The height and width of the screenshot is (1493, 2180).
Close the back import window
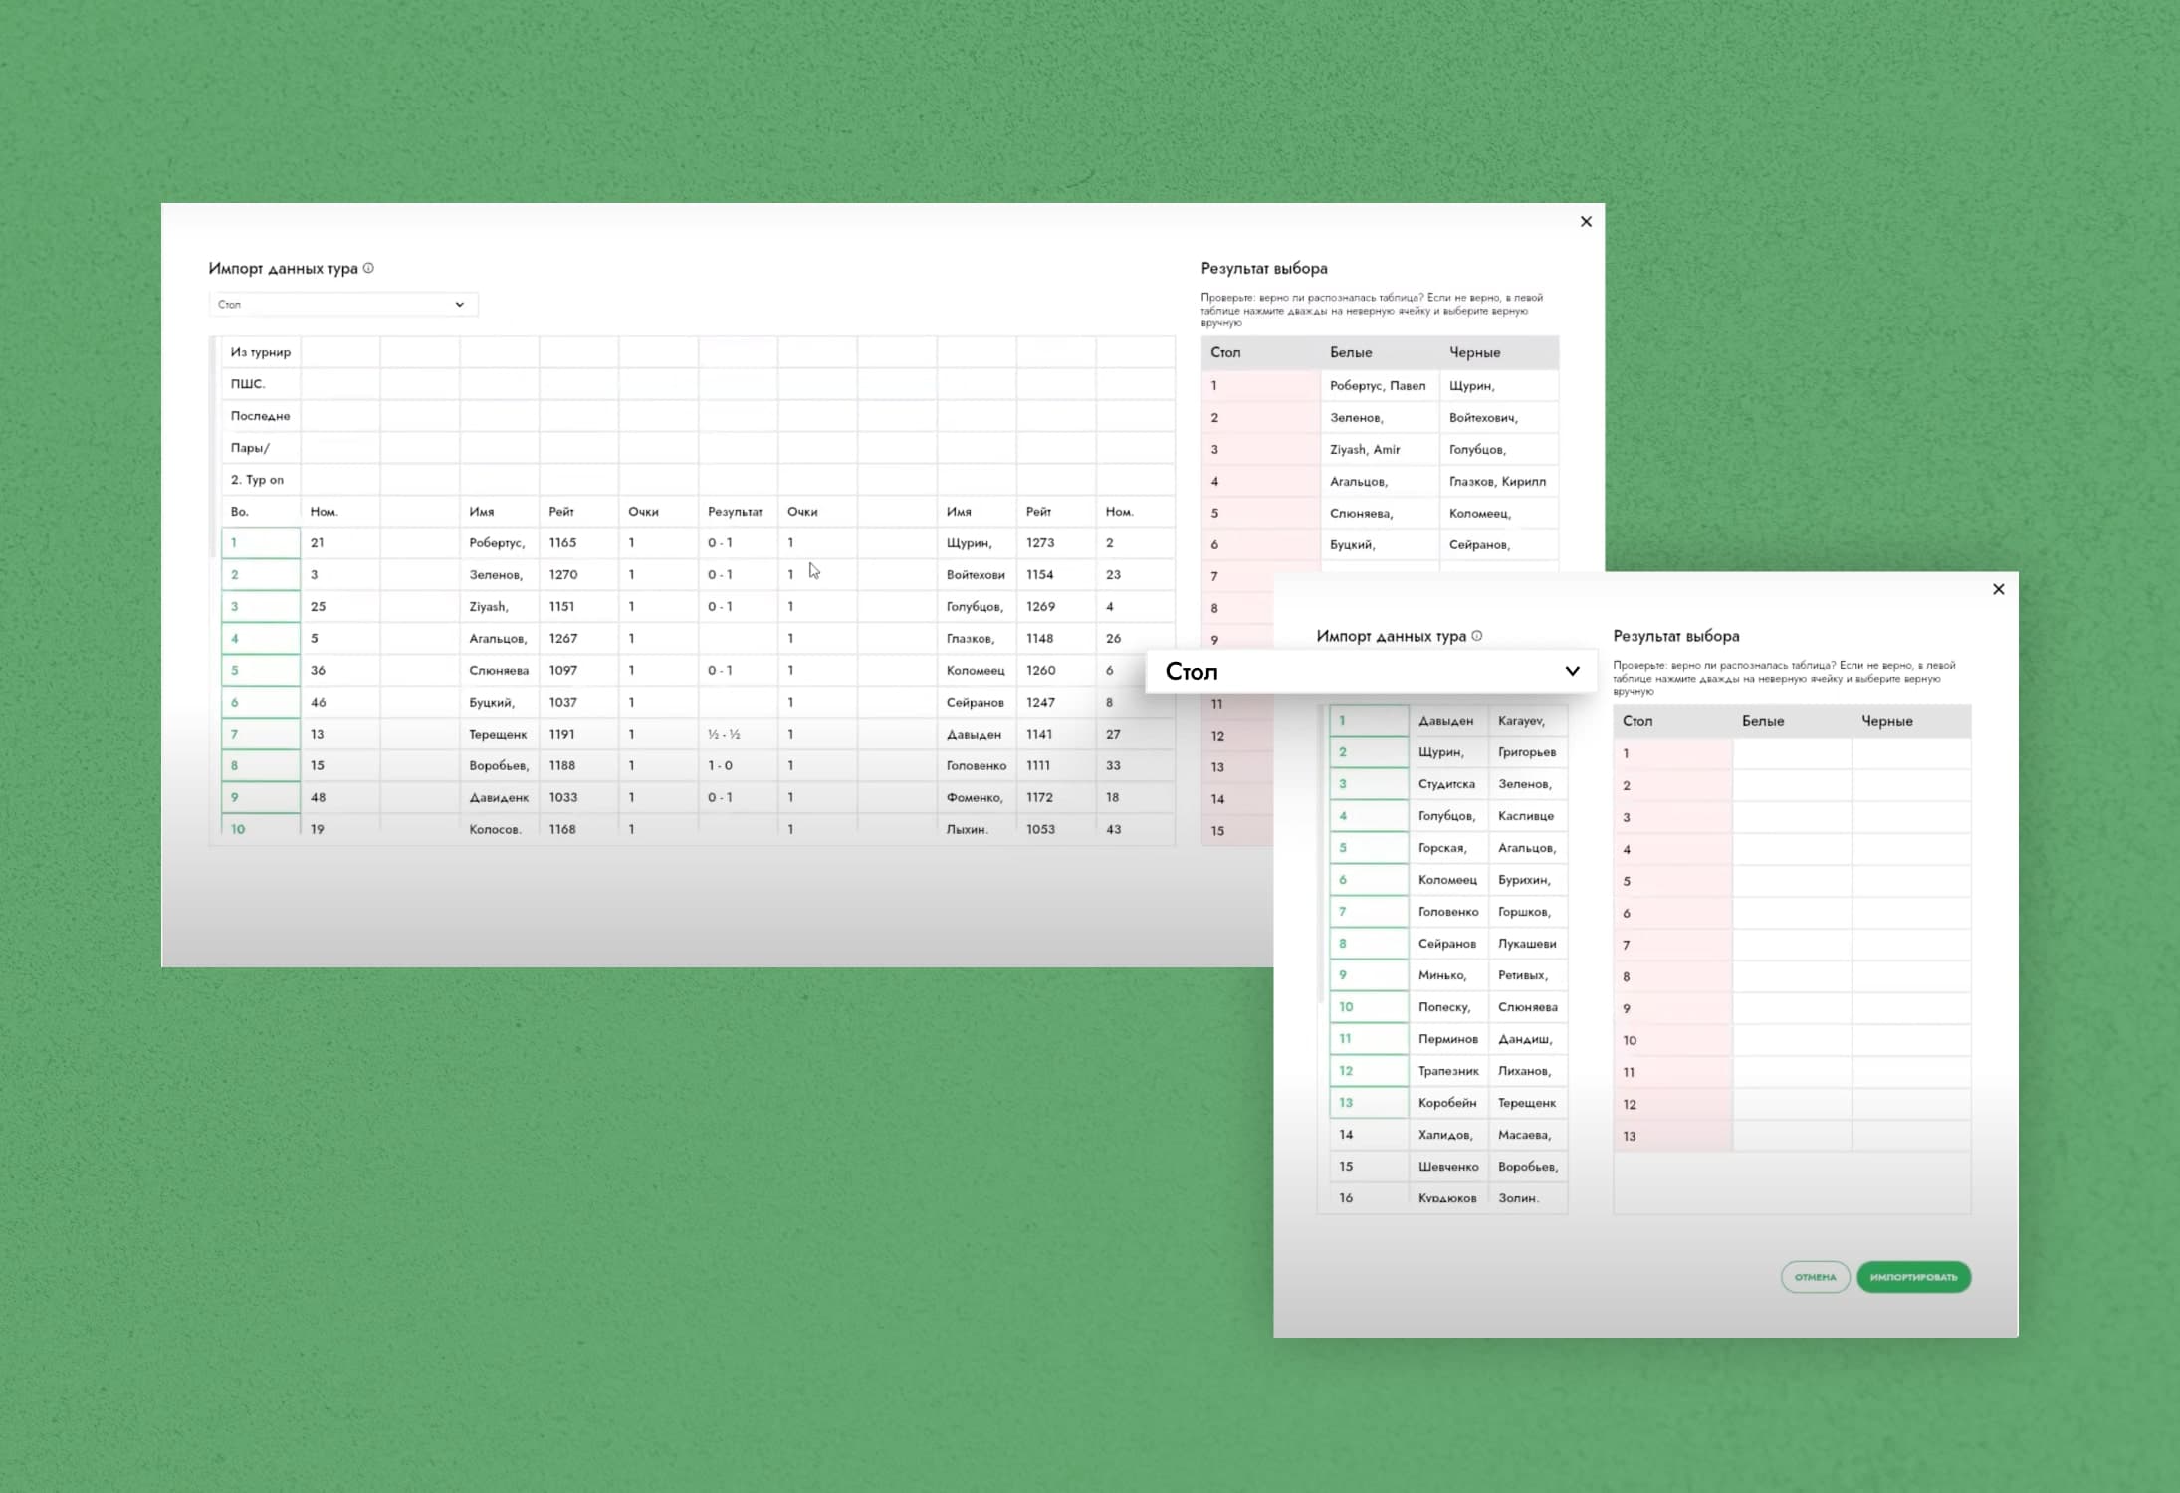click(x=1586, y=222)
